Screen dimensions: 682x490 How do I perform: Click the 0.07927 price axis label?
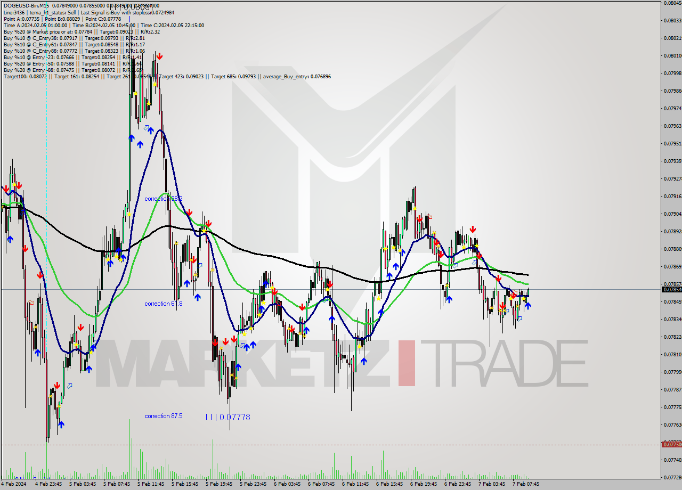[x=672, y=178]
